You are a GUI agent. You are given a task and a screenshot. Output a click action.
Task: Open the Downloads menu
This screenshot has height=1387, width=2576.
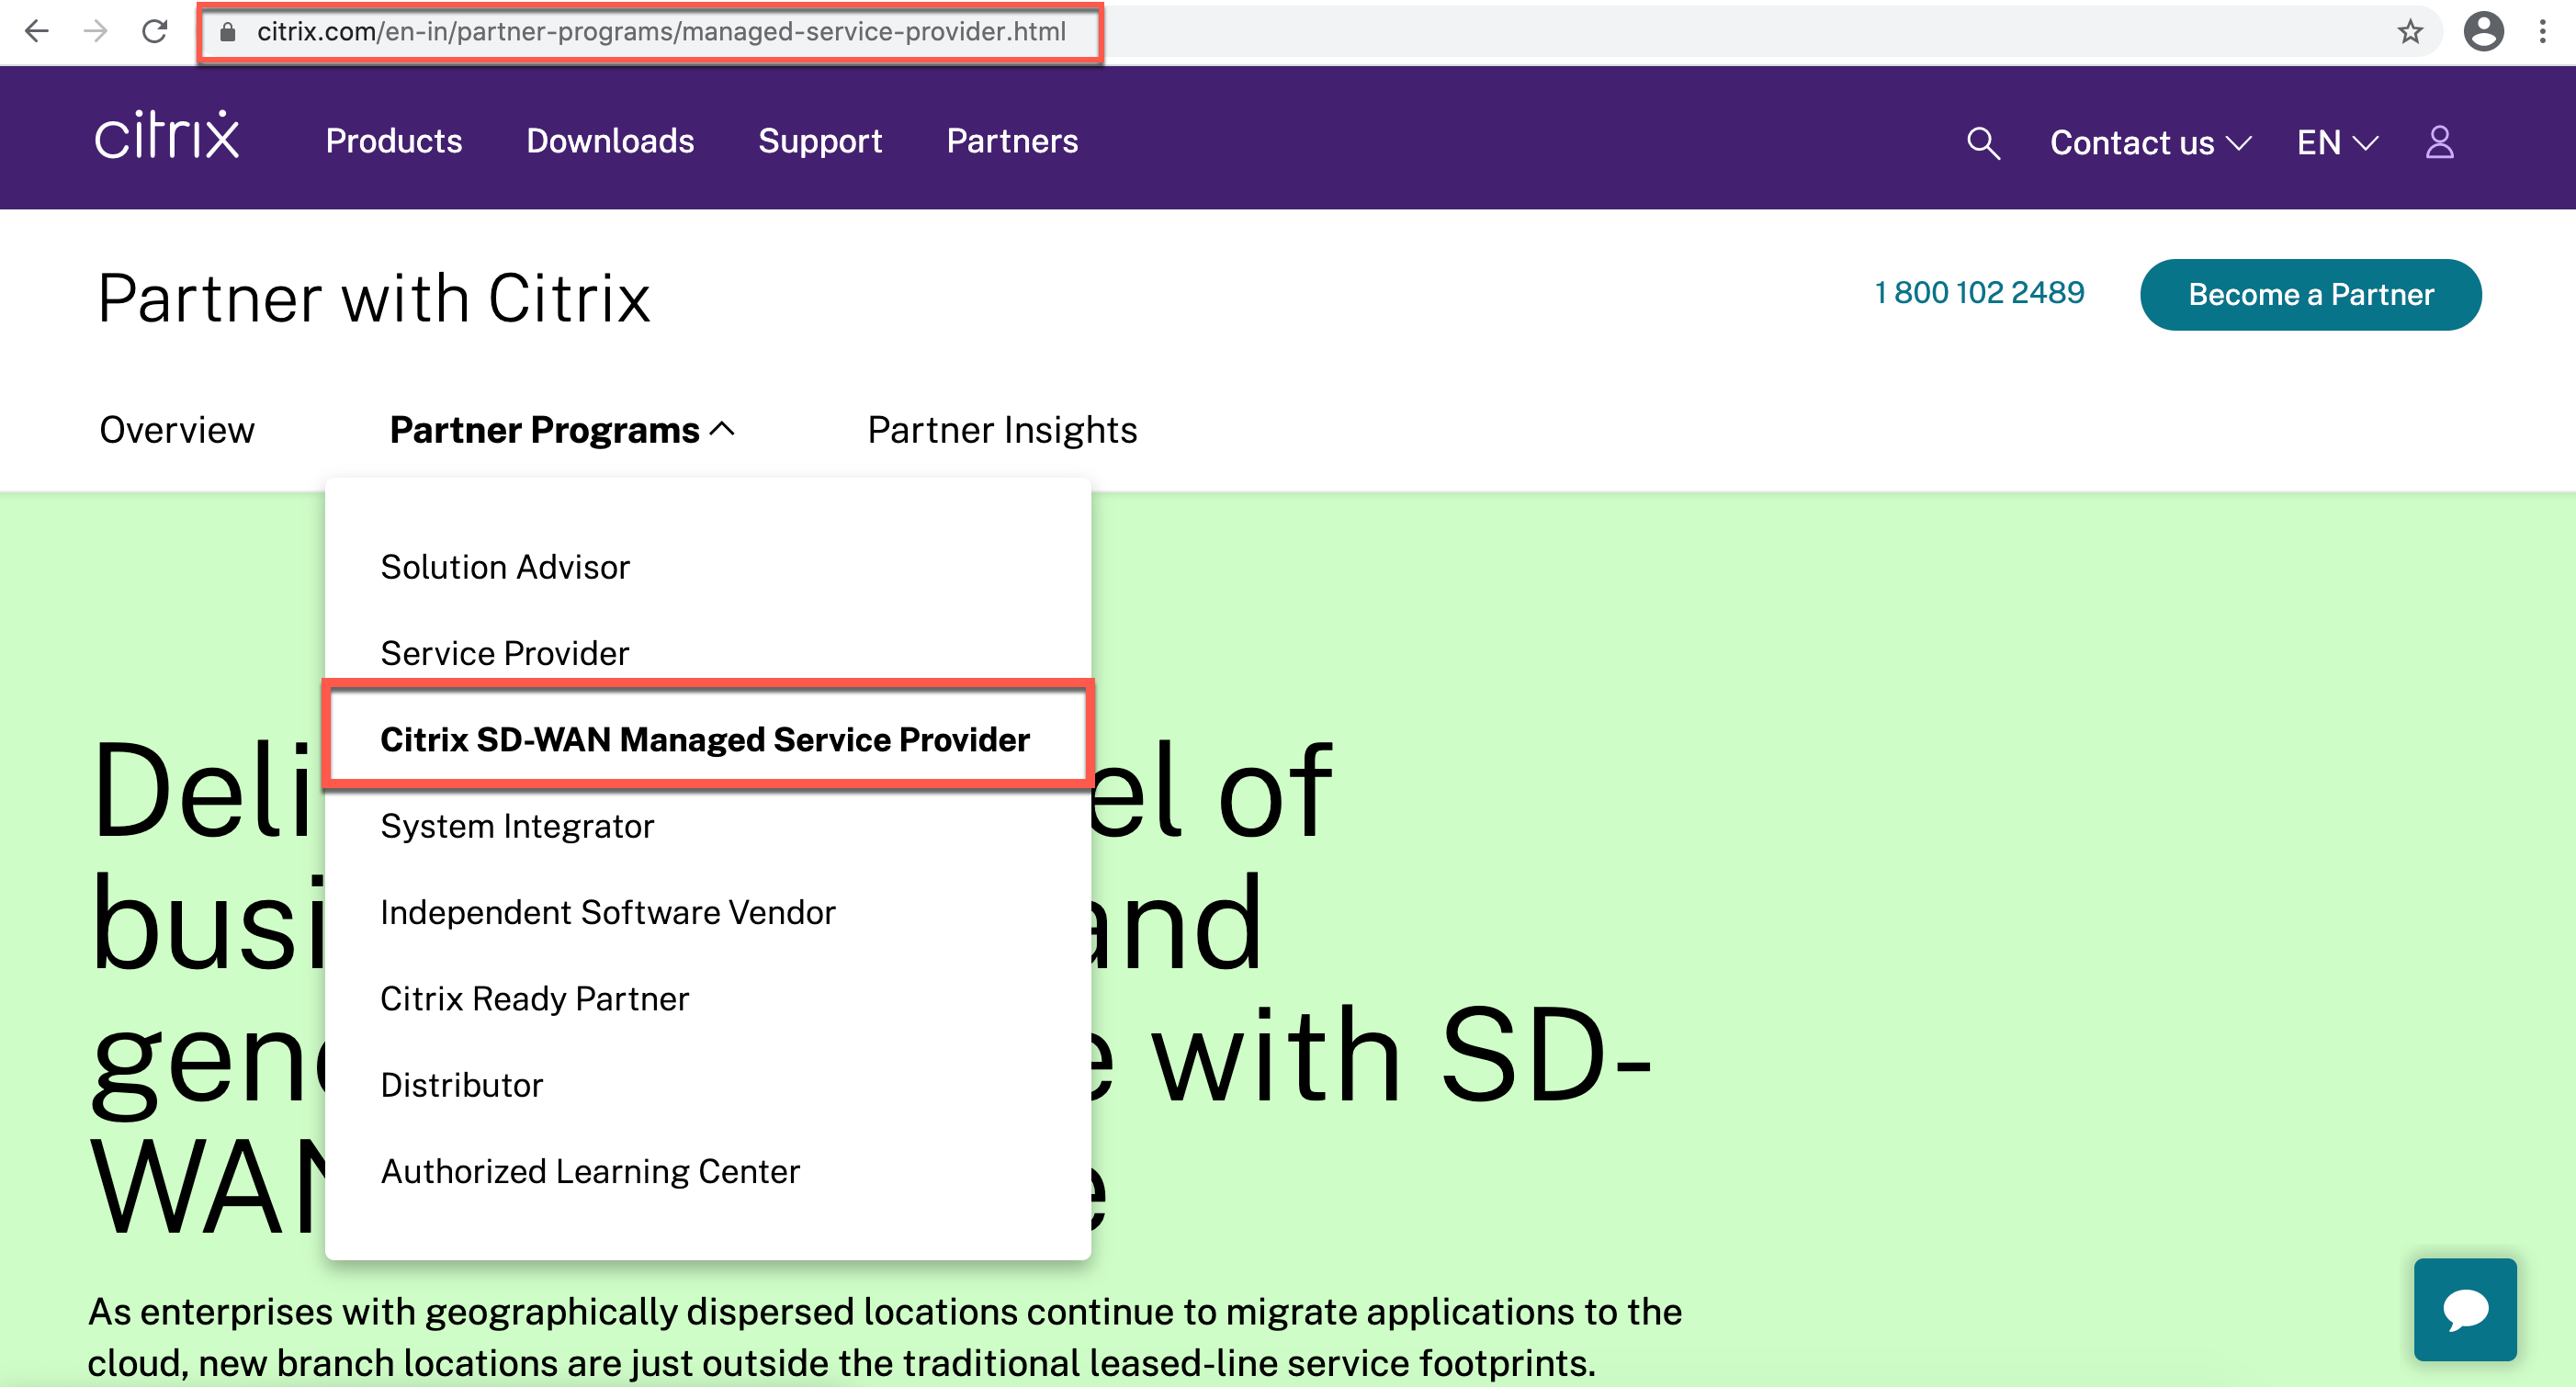(x=610, y=141)
